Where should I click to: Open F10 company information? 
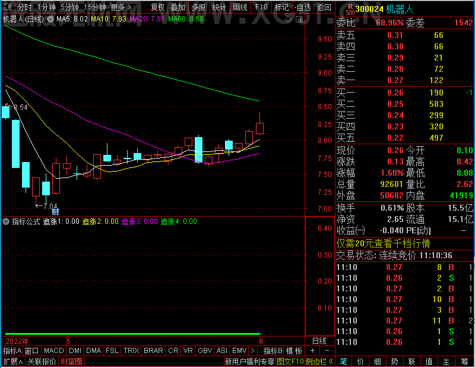point(261,7)
